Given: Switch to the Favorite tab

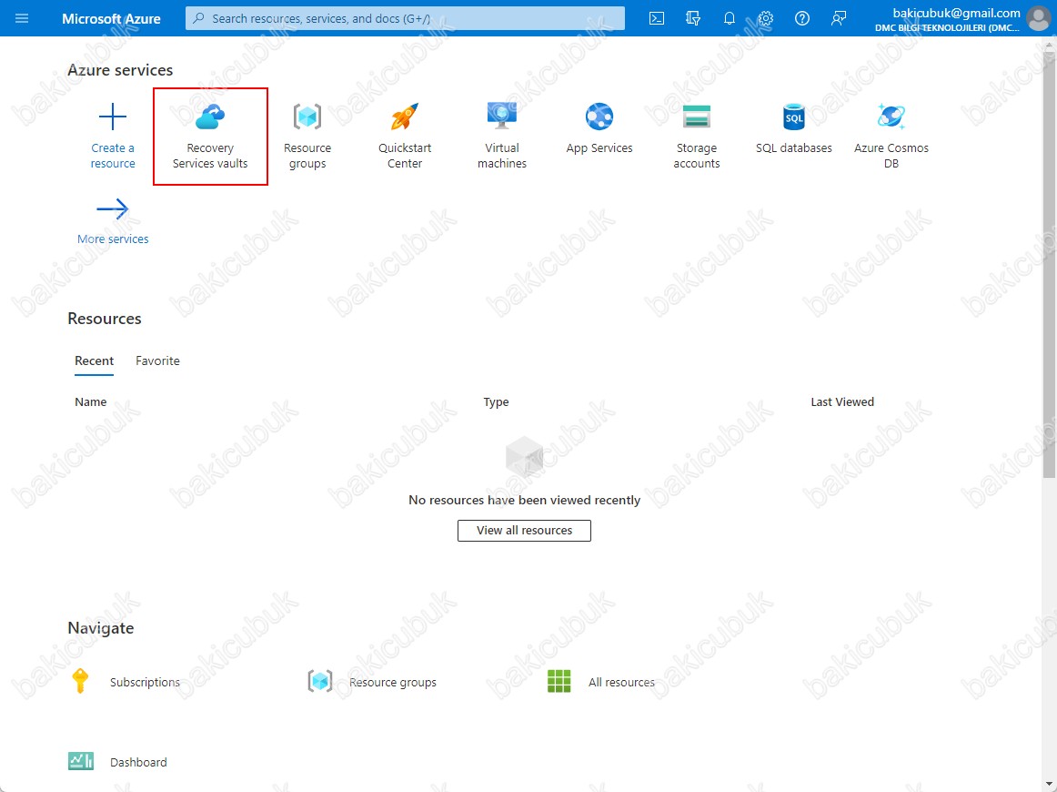Looking at the screenshot, I should (x=157, y=360).
